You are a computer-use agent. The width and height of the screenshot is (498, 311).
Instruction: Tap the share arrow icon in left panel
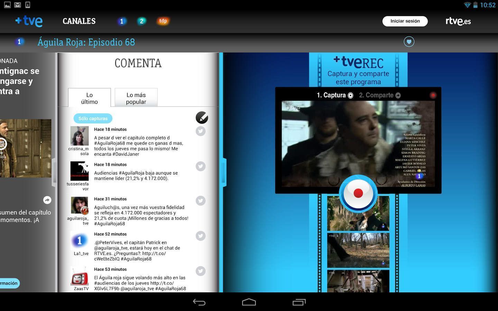tap(47, 200)
